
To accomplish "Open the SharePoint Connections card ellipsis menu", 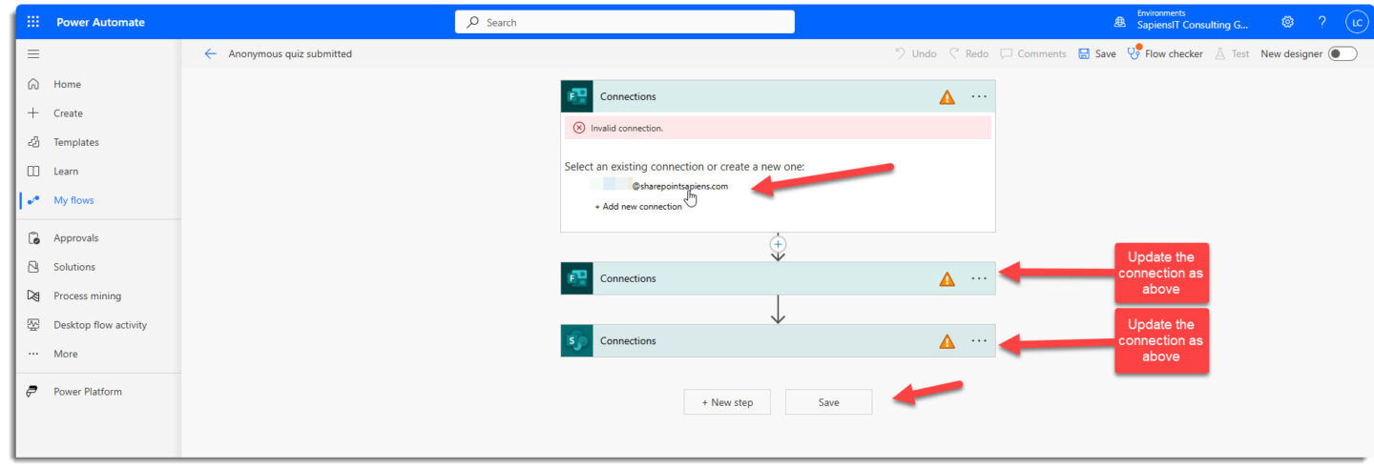I will coord(979,341).
